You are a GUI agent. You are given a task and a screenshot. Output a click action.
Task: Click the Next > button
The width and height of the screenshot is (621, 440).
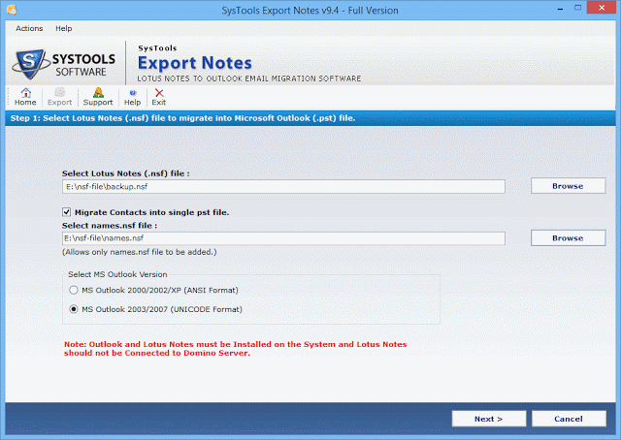[489, 419]
